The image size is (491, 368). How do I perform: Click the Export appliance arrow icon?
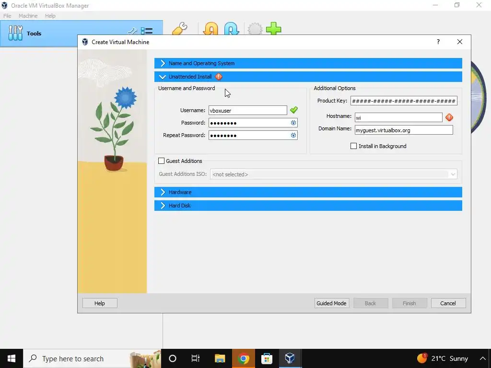[232, 29]
